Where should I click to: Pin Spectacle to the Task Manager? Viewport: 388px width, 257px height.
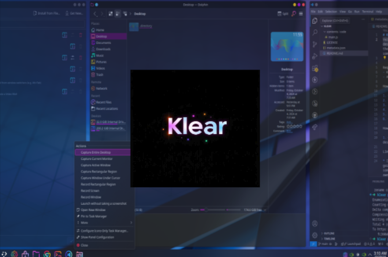pos(94,216)
